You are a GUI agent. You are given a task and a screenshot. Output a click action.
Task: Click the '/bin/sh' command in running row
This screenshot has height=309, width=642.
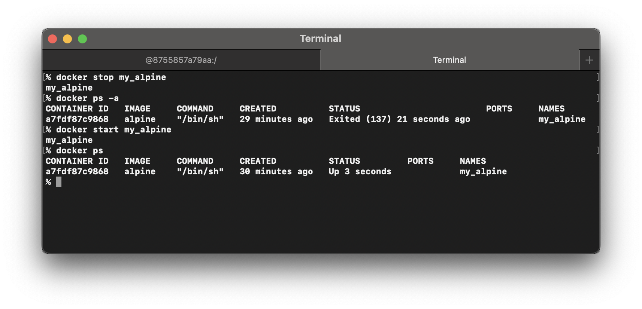pyautogui.click(x=200, y=172)
